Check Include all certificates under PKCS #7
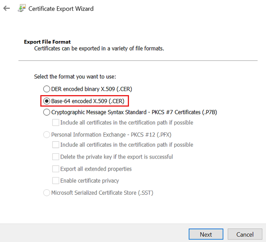Image resolution: width=266 pixels, height=242 pixels. 56,122
